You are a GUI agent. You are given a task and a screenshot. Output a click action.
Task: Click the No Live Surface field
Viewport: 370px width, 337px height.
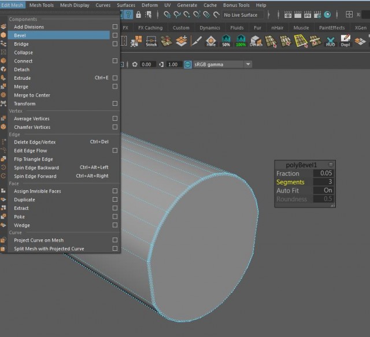pyautogui.click(x=243, y=15)
